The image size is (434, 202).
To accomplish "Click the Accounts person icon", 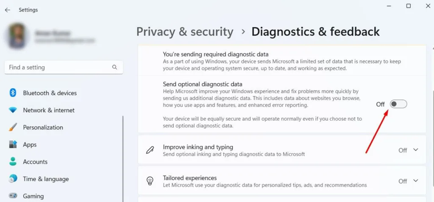I will 13,162.
